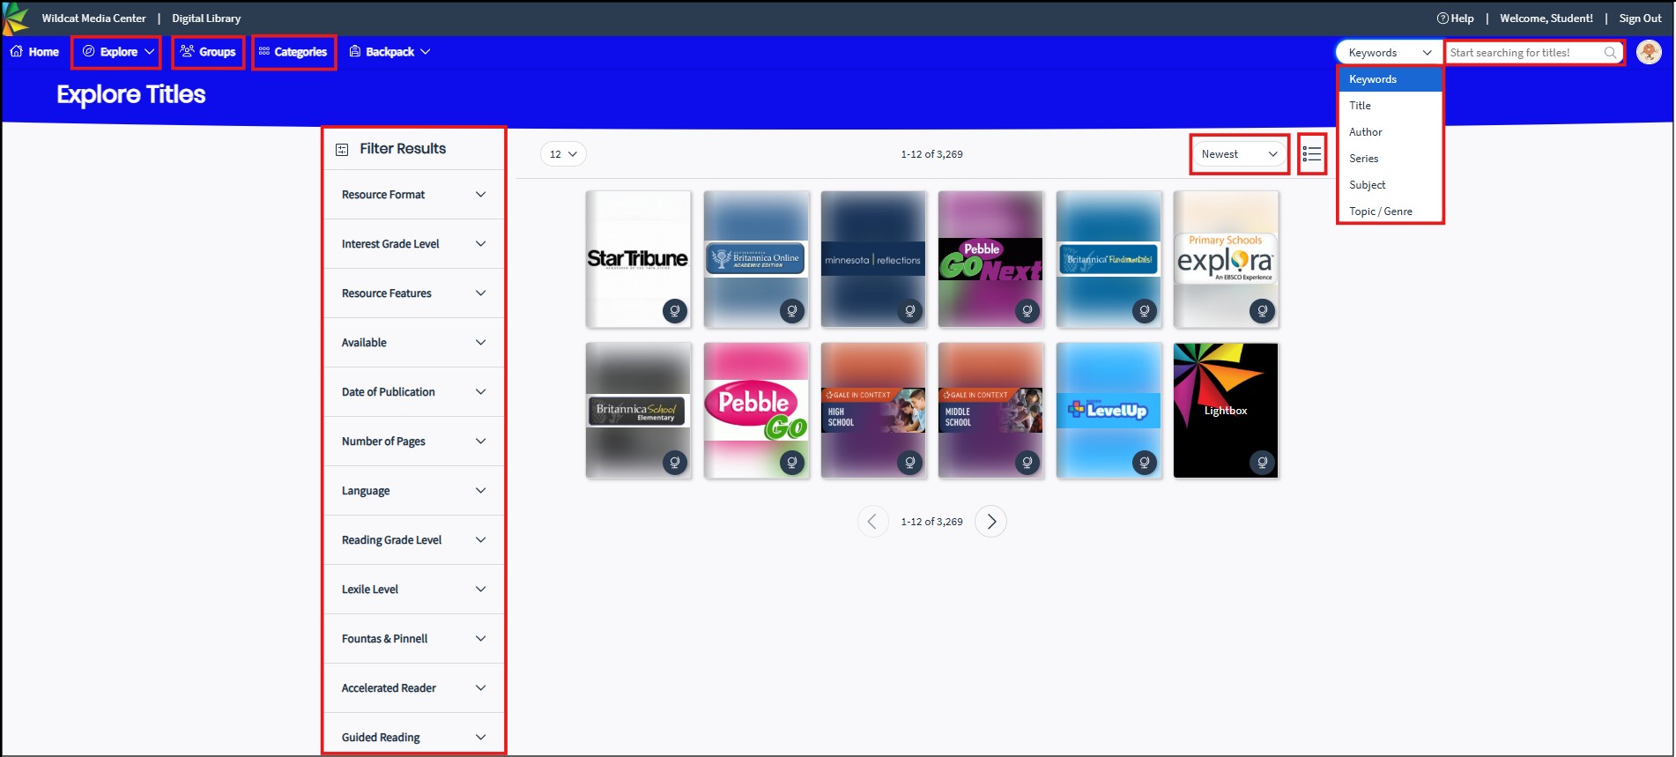This screenshot has width=1676, height=757.
Task: Go to Home in navigation bar
Action: tap(34, 52)
